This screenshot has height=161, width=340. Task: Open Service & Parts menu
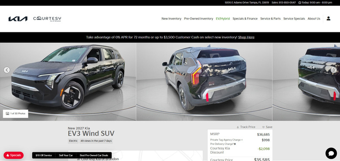click(x=270, y=19)
